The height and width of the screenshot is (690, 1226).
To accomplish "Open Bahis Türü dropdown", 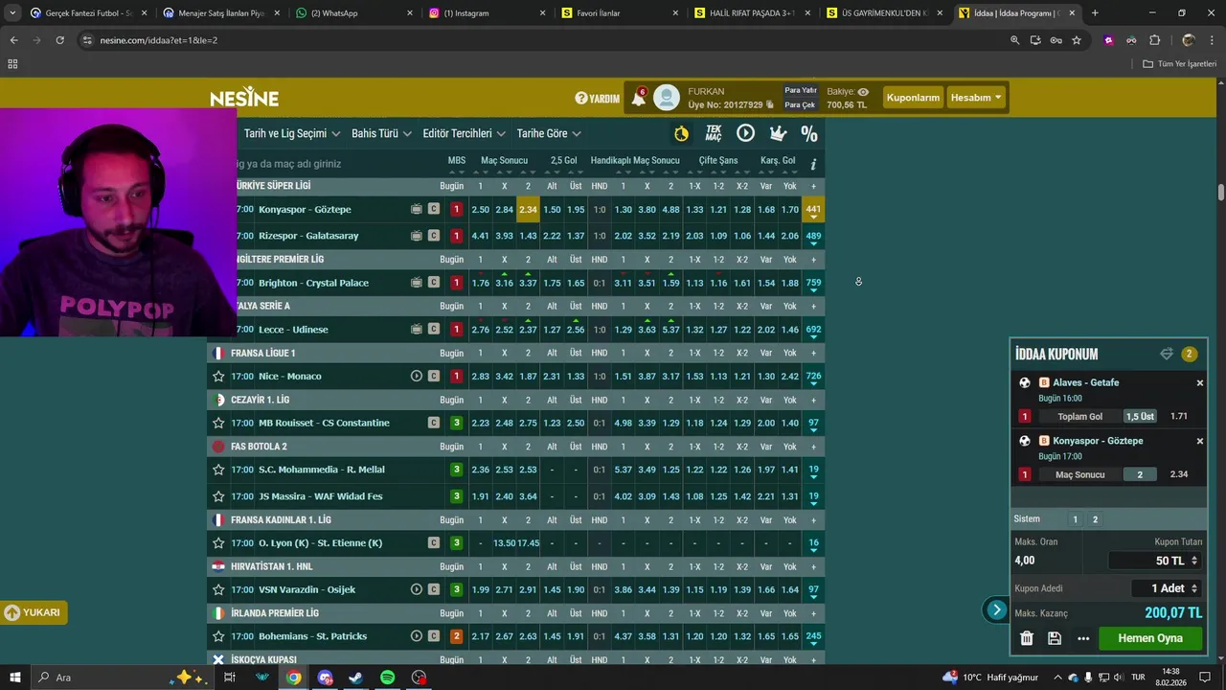I will click(381, 133).
